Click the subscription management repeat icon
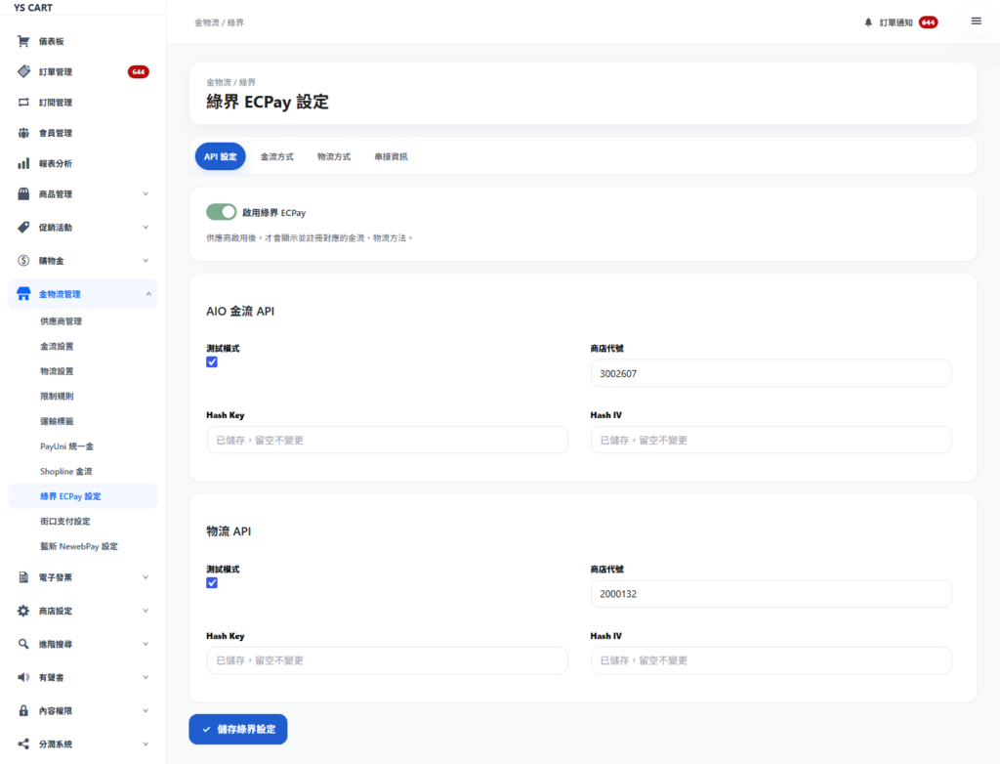This screenshot has height=764, width=1000. [x=23, y=103]
